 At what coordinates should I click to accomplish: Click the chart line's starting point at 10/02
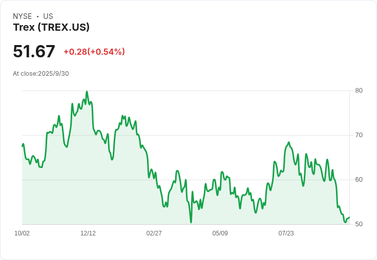click(x=23, y=146)
